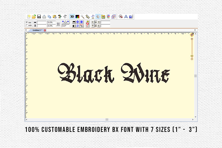The height and width of the screenshot is (148, 222).
Task: Toggle the aspect ratio lock icon
Action: click(x=58, y=24)
